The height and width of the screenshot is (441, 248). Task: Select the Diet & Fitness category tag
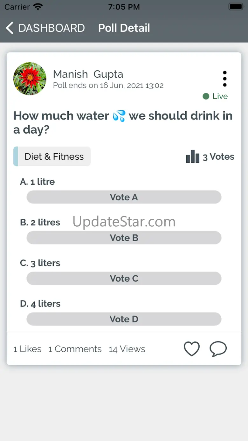coord(52,156)
